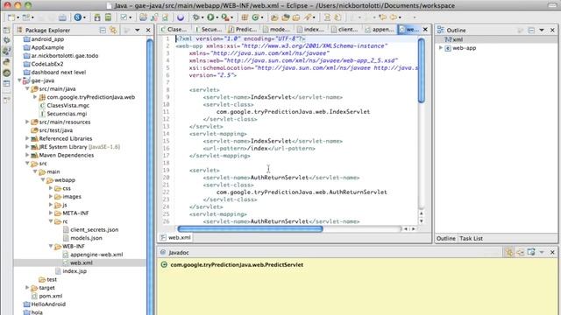Screen dimensions: 561x315
Task: Open the Package Explorer view menu triangle
Action: point(138,31)
